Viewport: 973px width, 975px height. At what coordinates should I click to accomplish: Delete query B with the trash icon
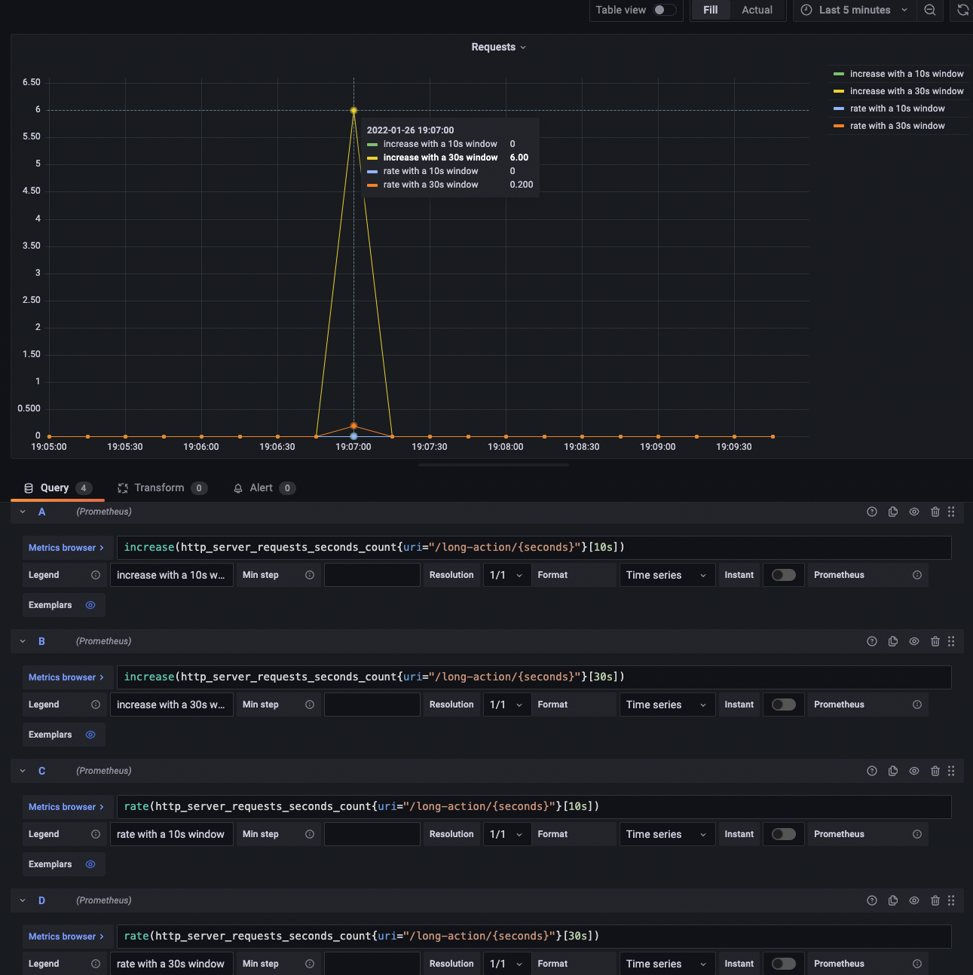(x=935, y=641)
